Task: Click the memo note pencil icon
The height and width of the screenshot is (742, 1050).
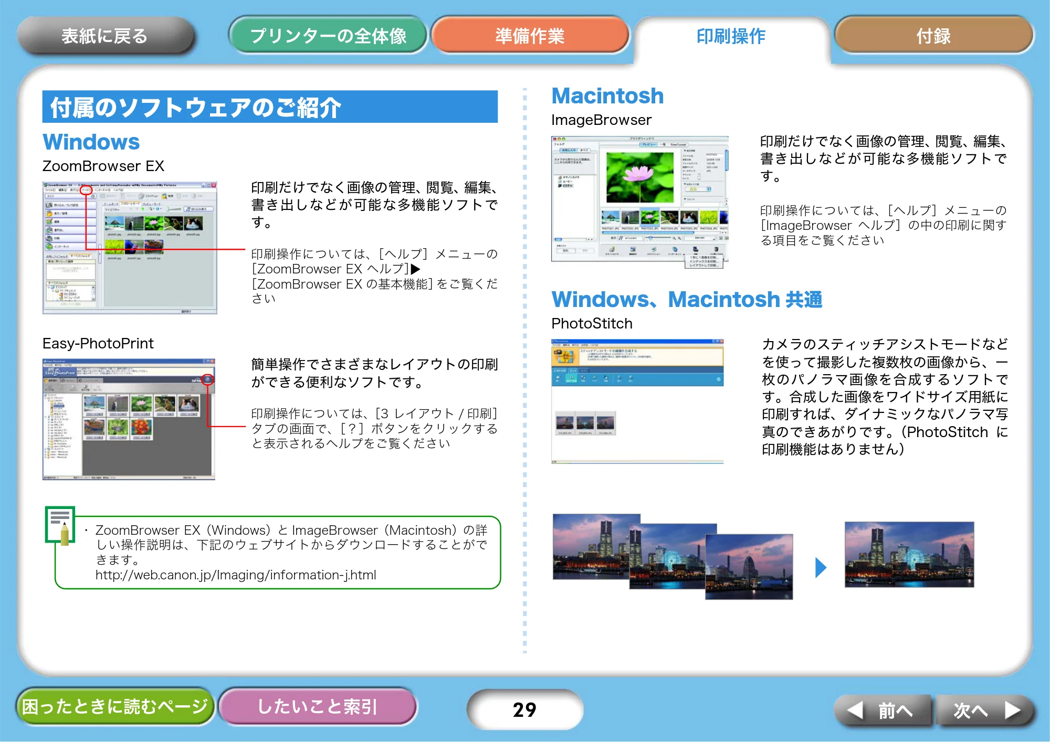Action: (x=60, y=525)
